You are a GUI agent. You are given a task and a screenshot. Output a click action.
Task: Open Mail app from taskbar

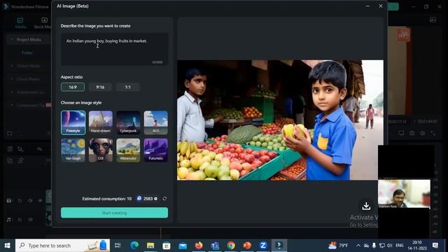click(x=183, y=246)
